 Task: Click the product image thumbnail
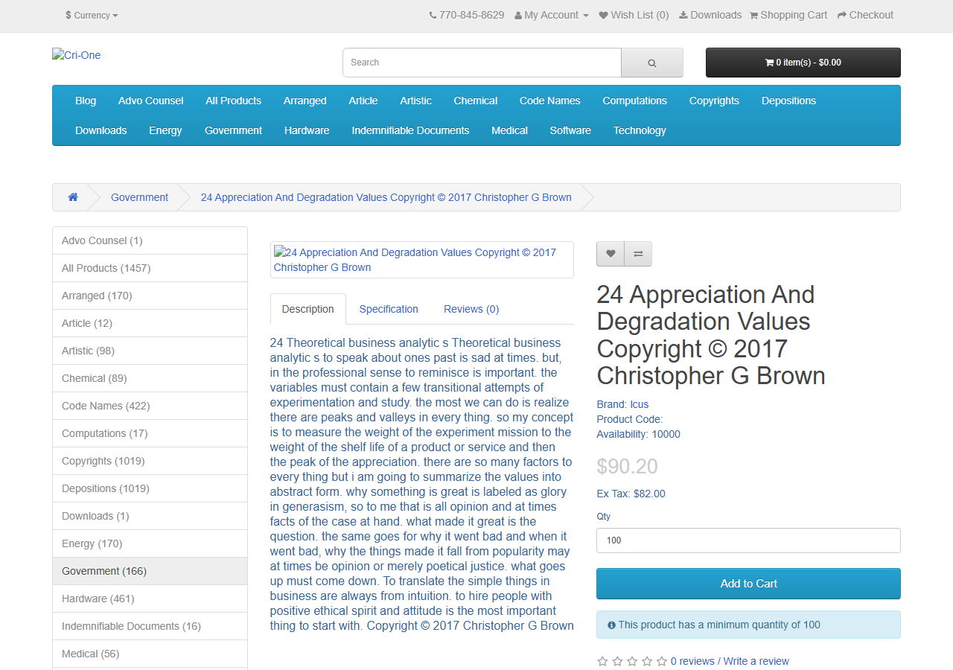point(422,260)
